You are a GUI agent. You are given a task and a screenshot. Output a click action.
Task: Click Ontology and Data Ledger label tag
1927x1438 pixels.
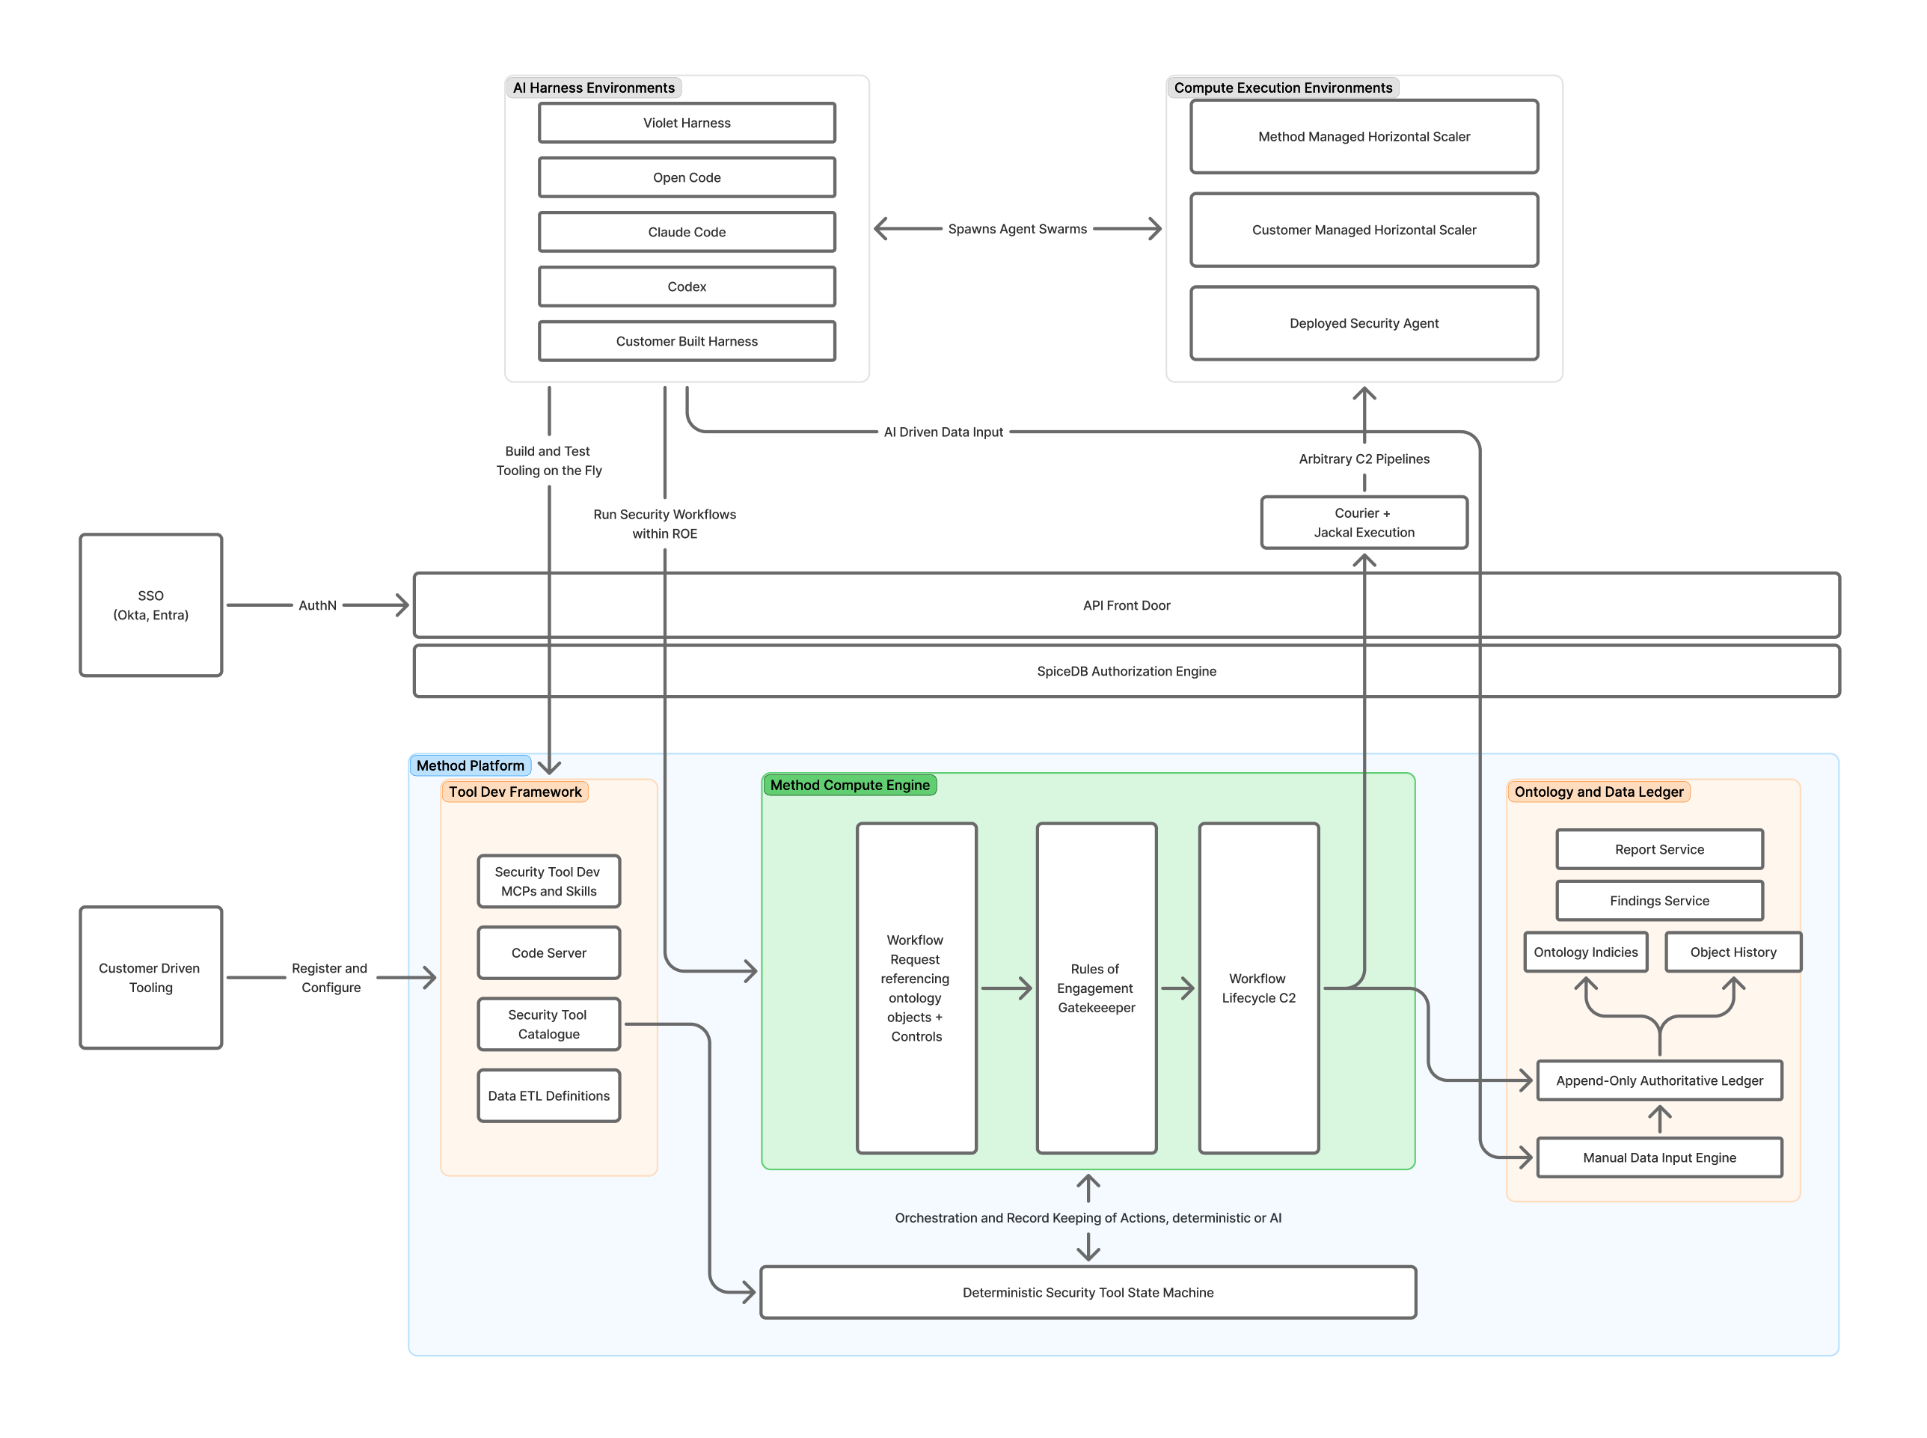coord(1599,792)
